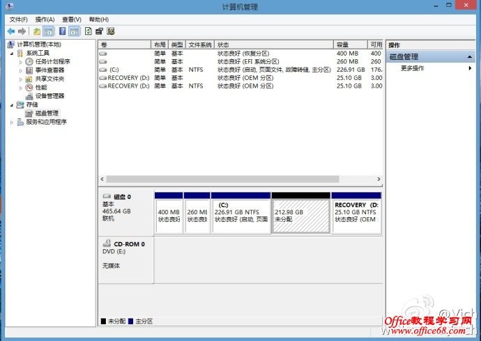The width and height of the screenshot is (481, 341).
Task: Collapse the 磁盘管理 actions section arrow
Action: pyautogui.click(x=470, y=57)
